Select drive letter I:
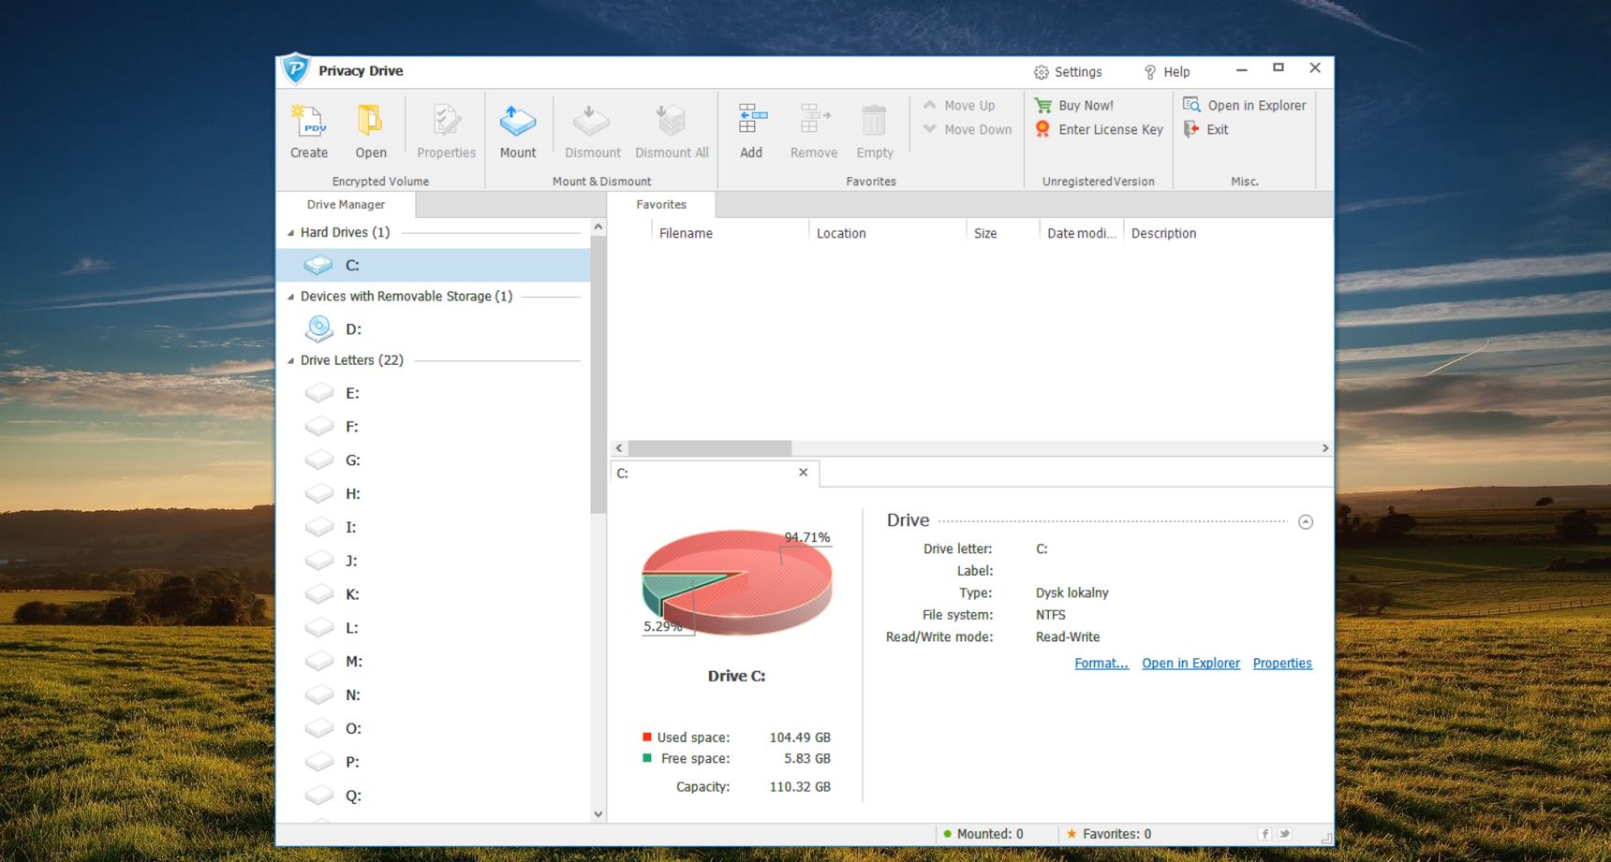 (434, 528)
